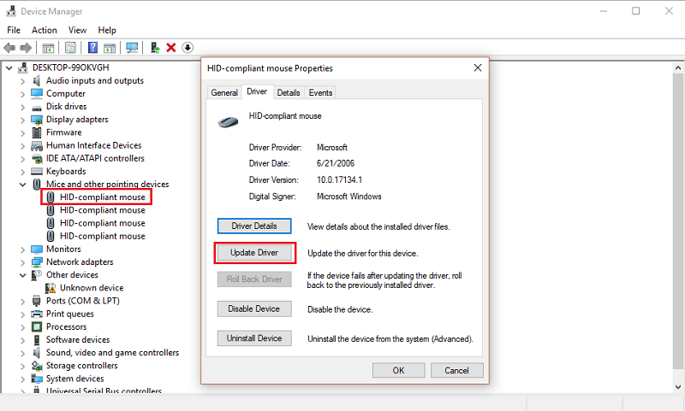
Task: Switch to the Events tab
Action: click(x=320, y=92)
